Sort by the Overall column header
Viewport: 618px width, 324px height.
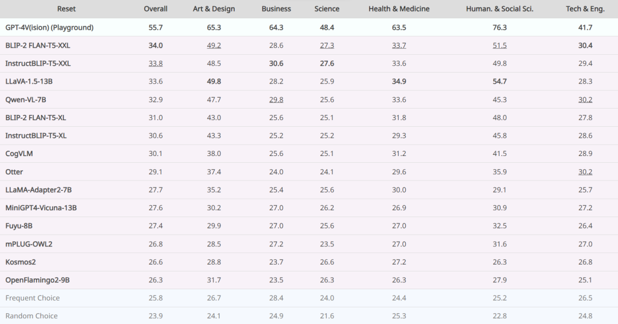click(x=155, y=9)
